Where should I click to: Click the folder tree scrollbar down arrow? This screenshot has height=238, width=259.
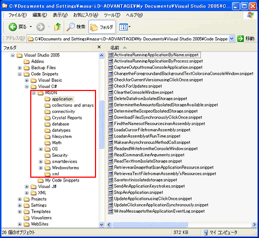(x=101, y=225)
